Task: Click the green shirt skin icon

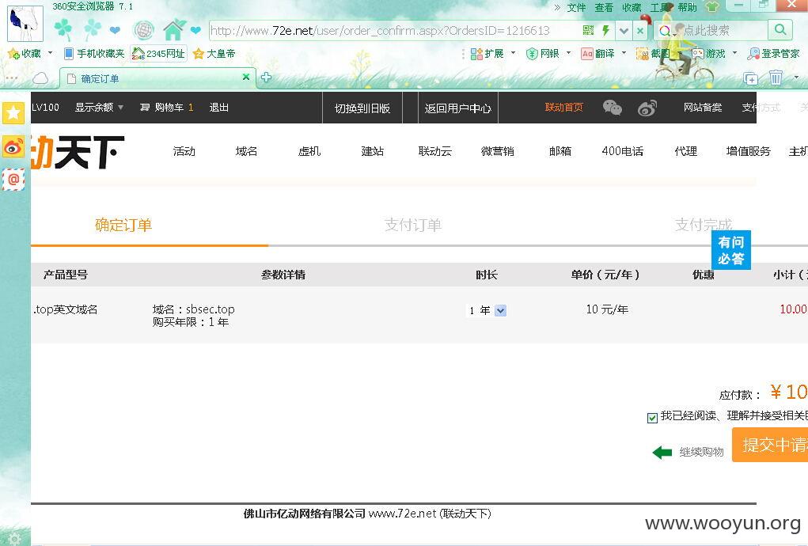Action: 711,6
